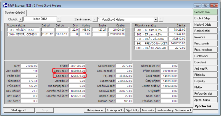Click Částka value 2000000.00
The height and width of the screenshot is (116, 221).
pyautogui.click(x=117, y=34)
